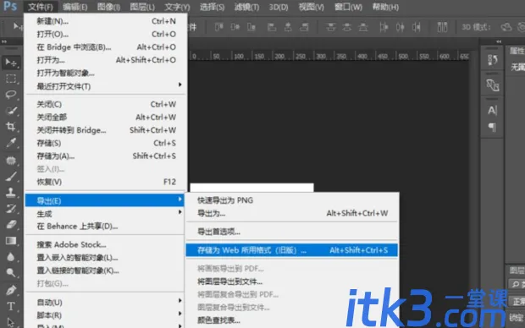Viewport: 525px width, 328px height.
Task: Select the Blur tool
Action: pyautogui.click(x=11, y=257)
